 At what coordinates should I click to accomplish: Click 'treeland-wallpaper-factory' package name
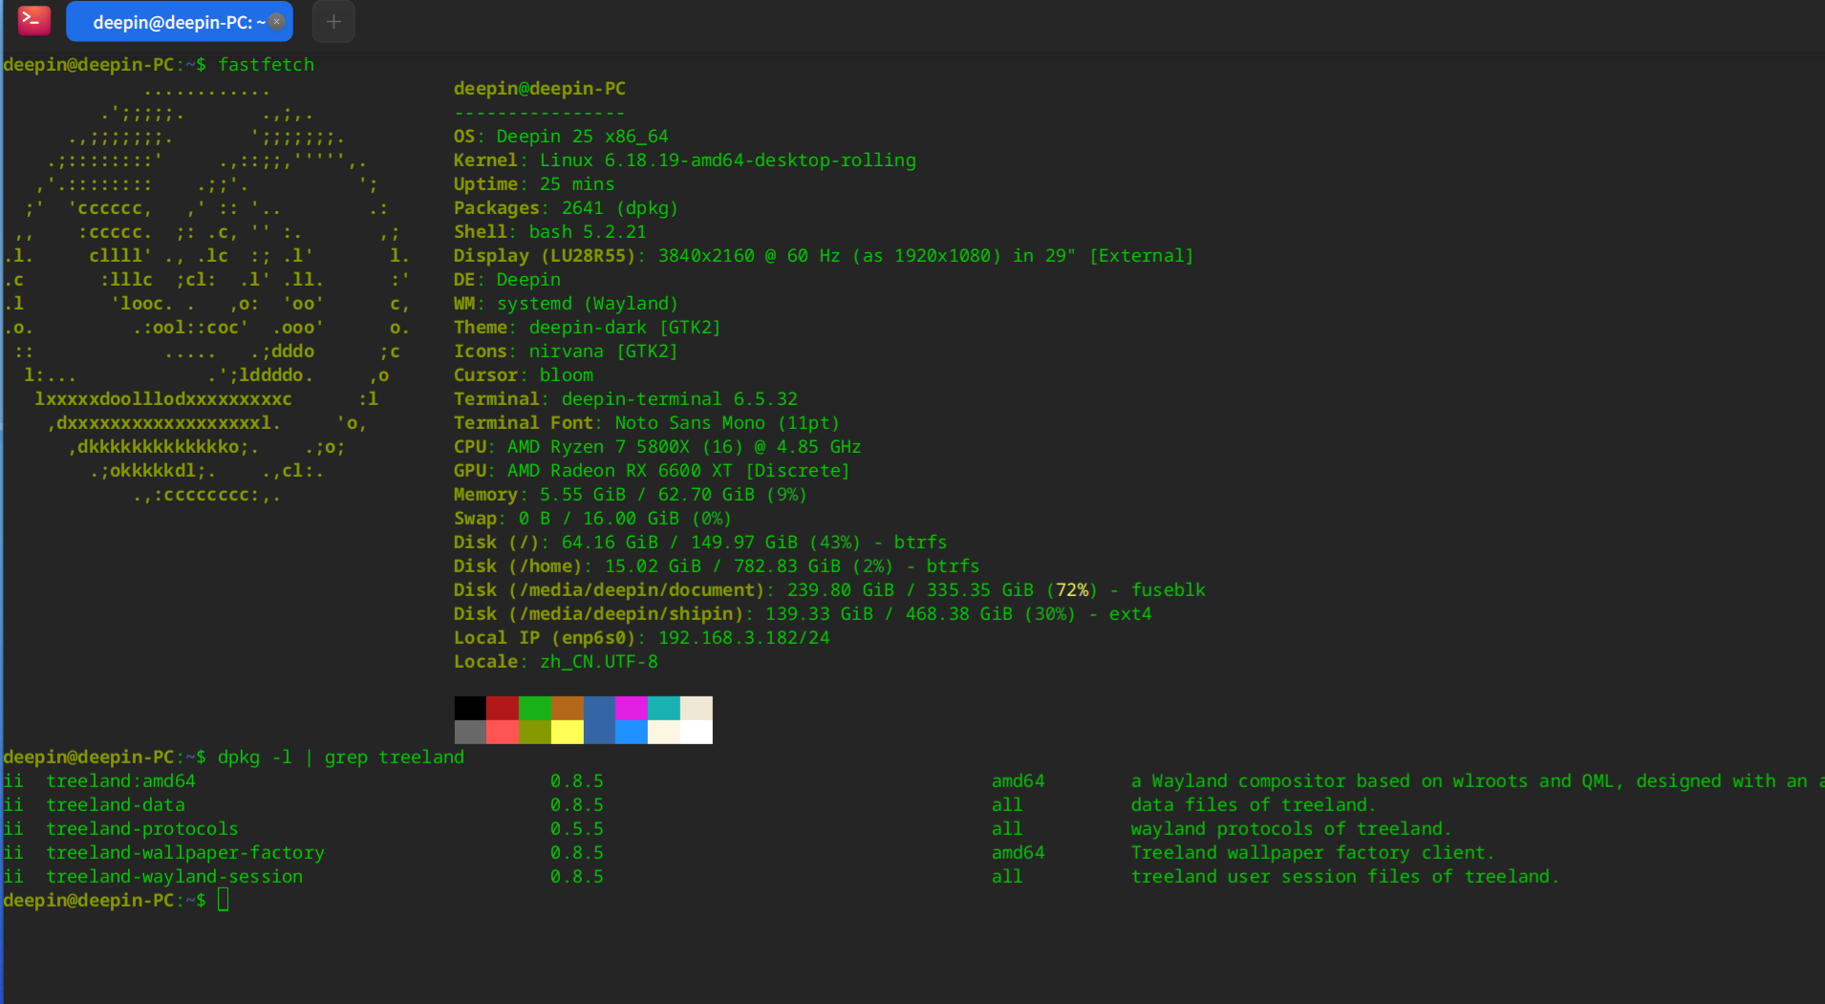(x=185, y=853)
